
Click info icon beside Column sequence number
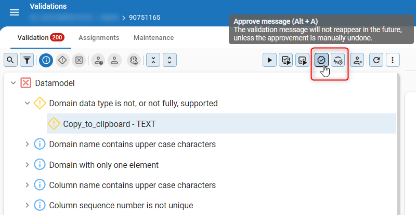40,205
